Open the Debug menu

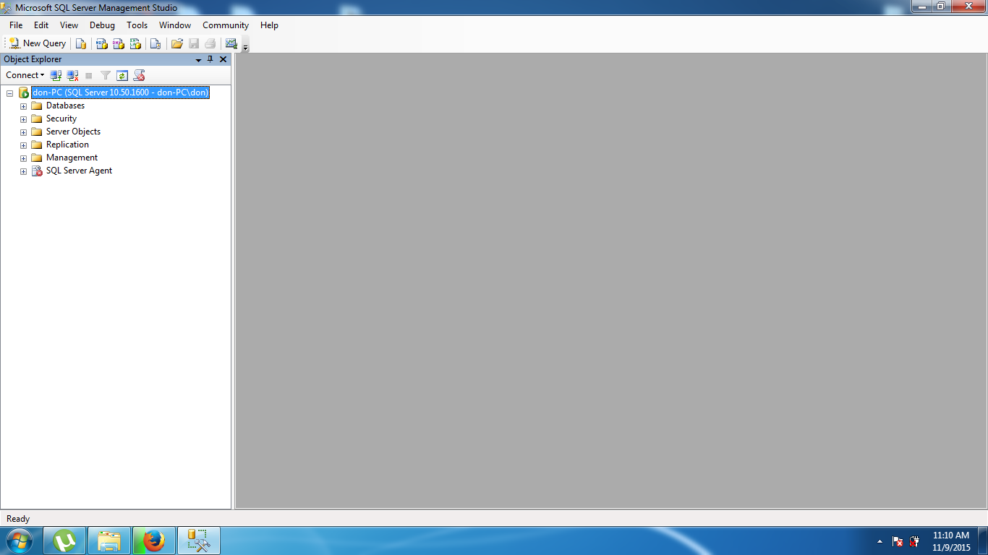(102, 25)
